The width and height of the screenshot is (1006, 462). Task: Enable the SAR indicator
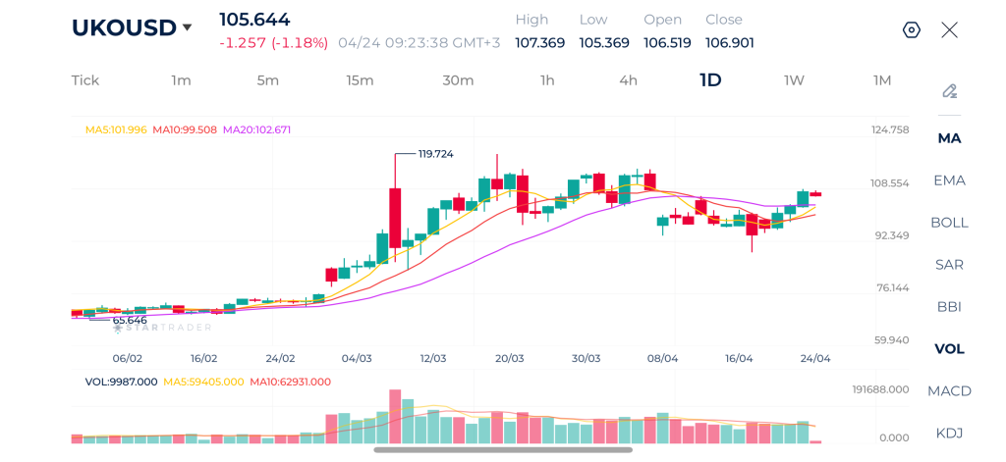point(949,265)
